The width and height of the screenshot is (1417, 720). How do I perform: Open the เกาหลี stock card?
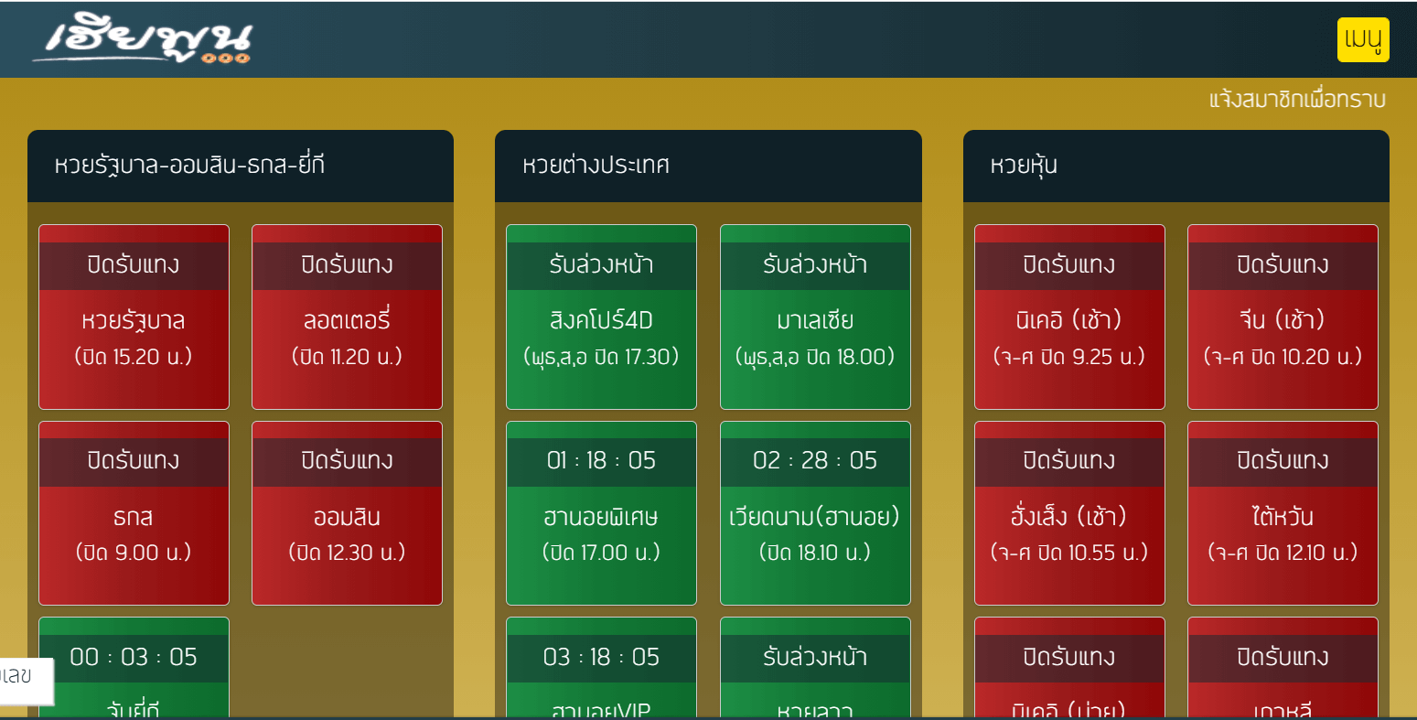click(x=1283, y=667)
